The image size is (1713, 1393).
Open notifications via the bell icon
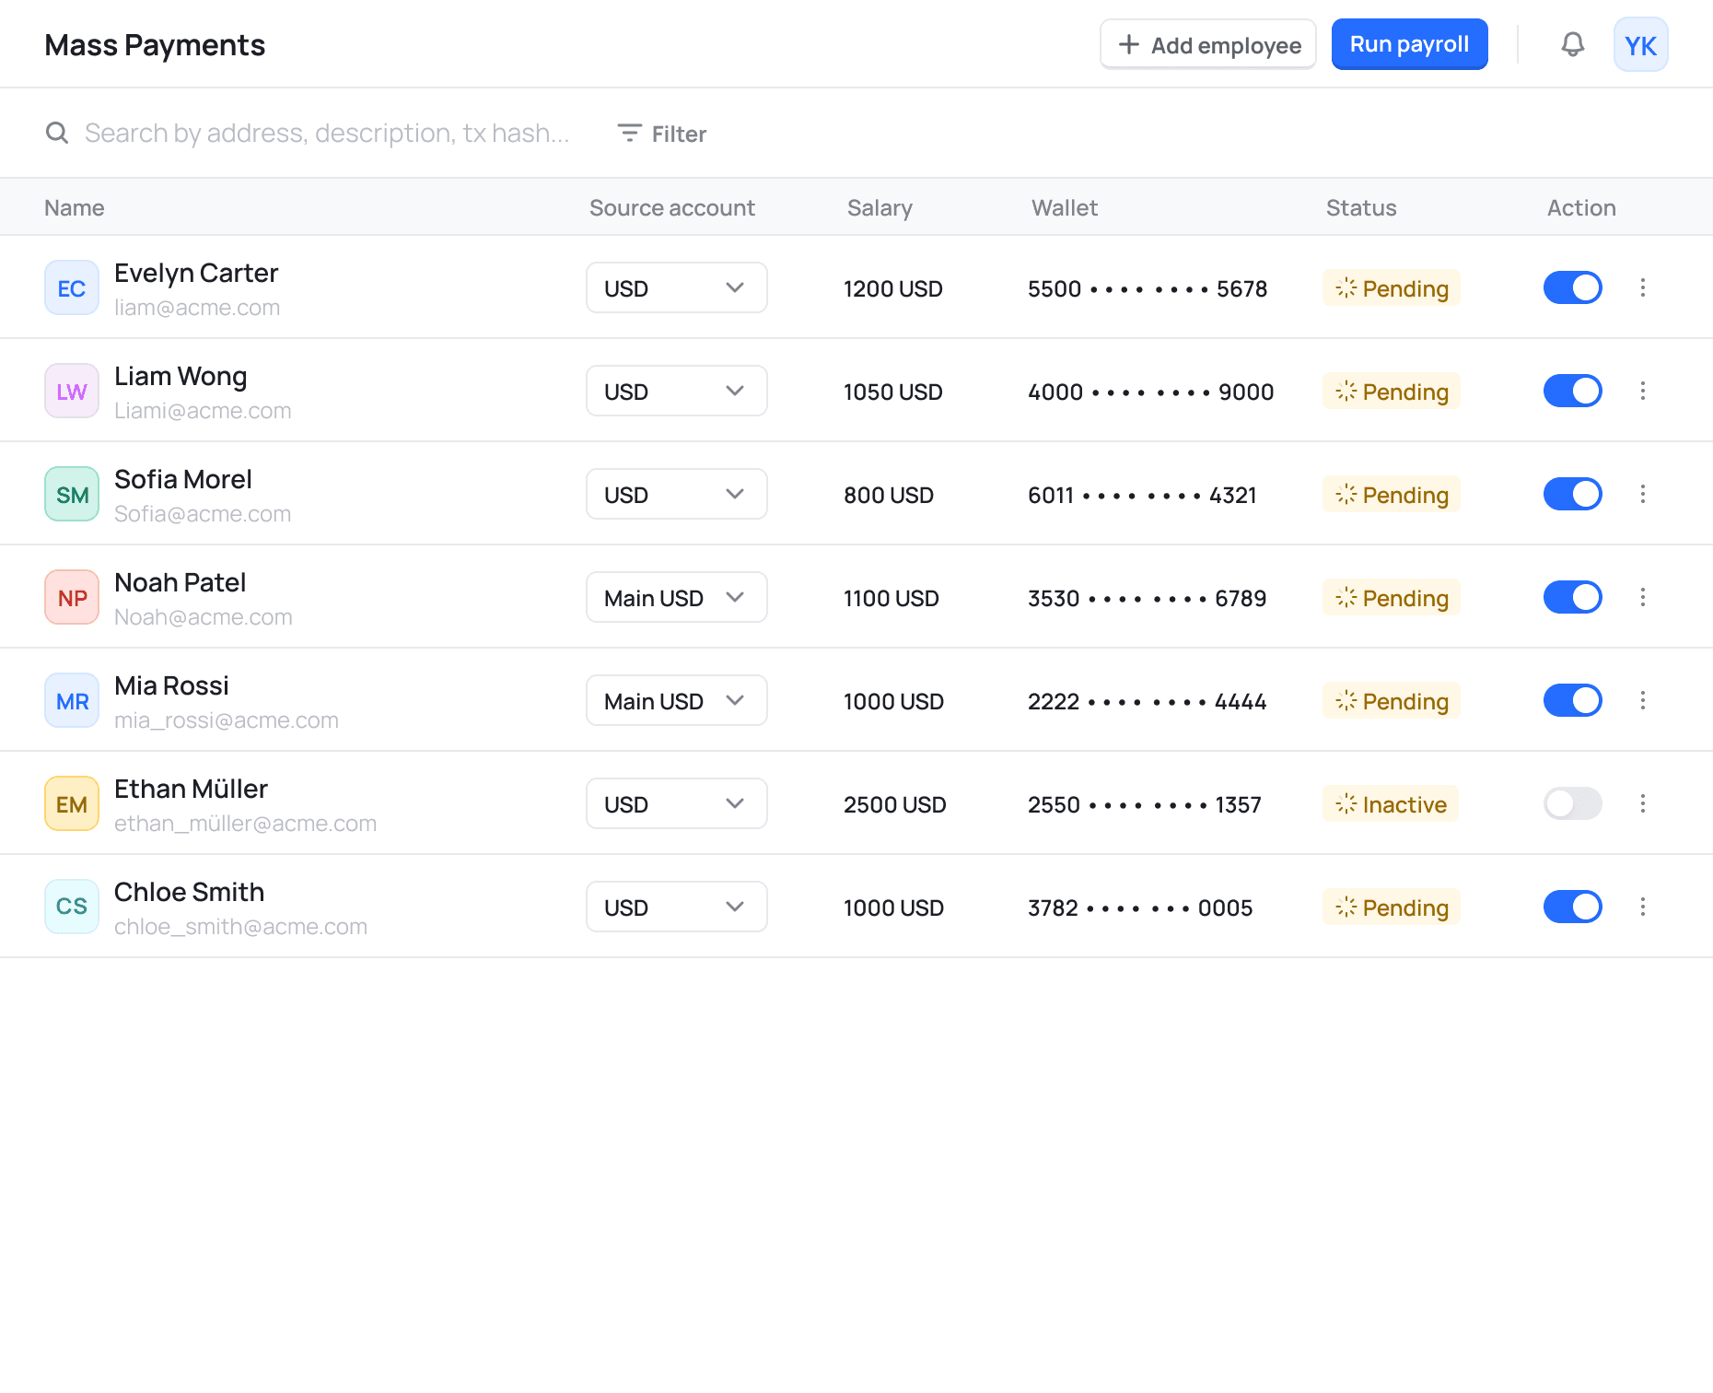coord(1572,43)
